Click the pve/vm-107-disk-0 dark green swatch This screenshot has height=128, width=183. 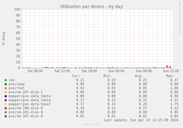[x=6, y=116]
